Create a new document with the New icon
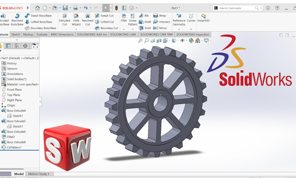Image resolution: width=296 pixels, height=178 pixels. 45,8
